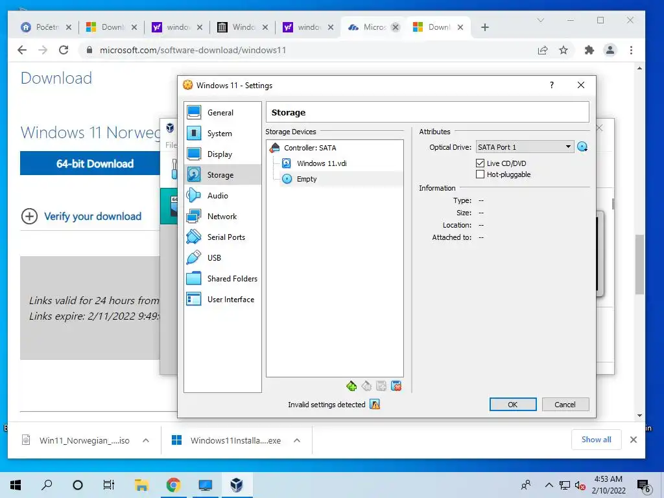Select the Storage settings category

(222, 175)
